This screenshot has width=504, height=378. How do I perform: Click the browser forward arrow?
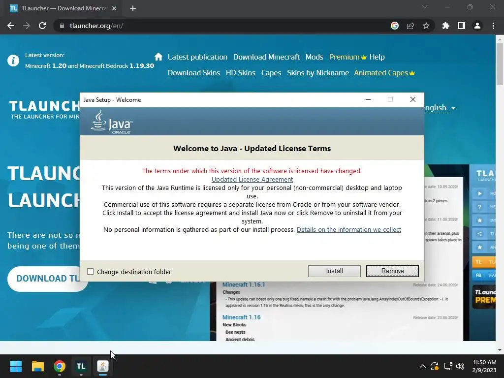pyautogui.click(x=27, y=26)
